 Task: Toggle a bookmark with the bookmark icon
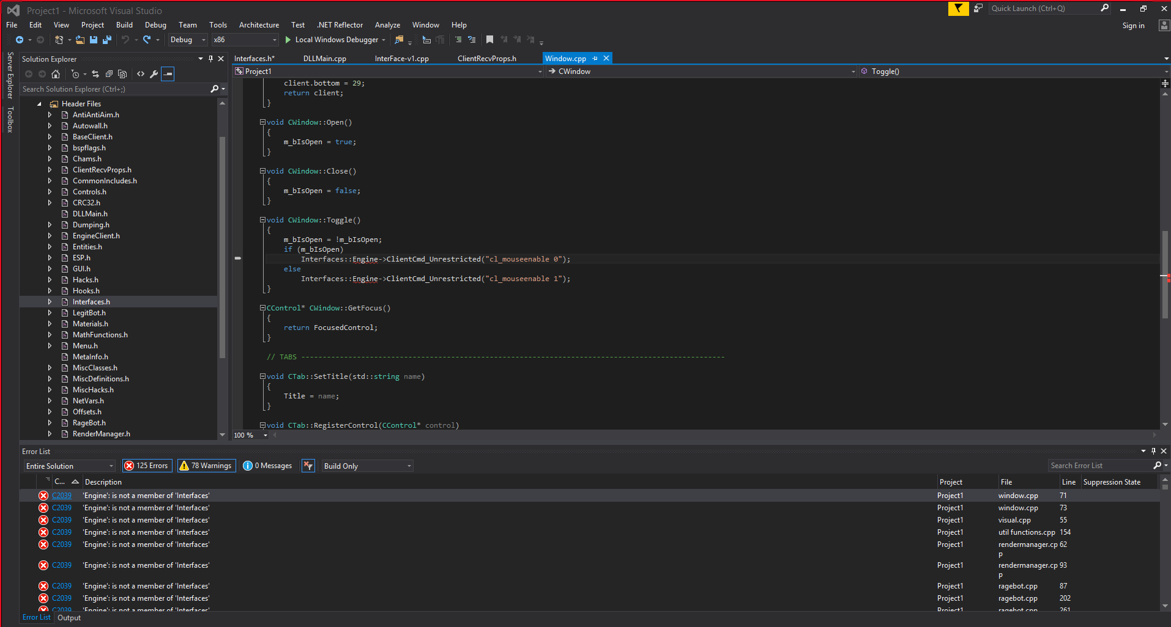point(489,40)
